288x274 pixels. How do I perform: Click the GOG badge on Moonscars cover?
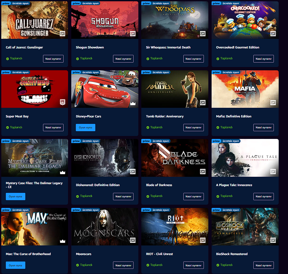coord(133,240)
